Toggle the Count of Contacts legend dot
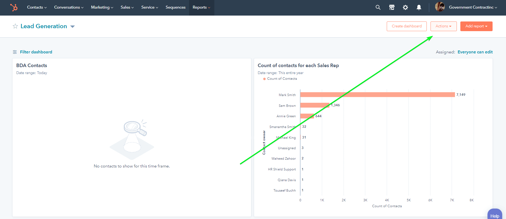This screenshot has width=506, height=219. [x=264, y=79]
